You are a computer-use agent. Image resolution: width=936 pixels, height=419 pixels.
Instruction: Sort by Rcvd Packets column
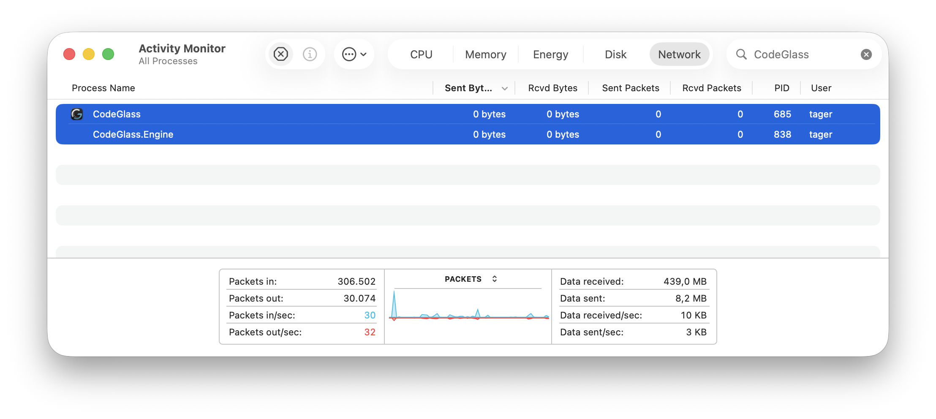(712, 88)
